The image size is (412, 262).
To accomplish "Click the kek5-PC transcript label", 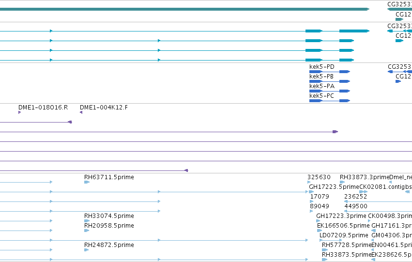I will click(321, 96).
